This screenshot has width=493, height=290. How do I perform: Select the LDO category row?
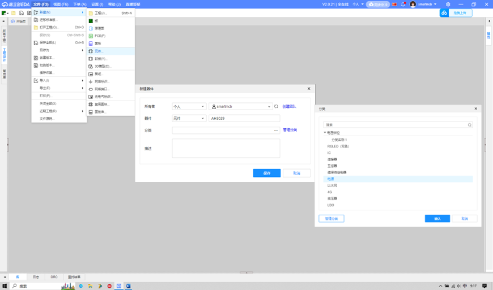point(398,205)
